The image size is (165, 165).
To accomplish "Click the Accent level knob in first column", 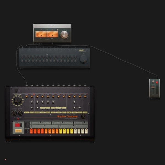I will [27, 97].
